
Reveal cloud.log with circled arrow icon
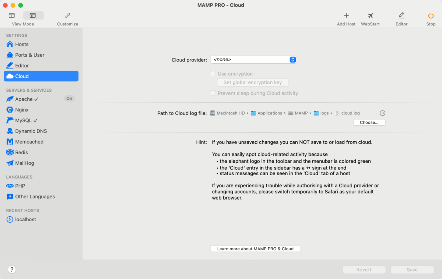point(382,113)
